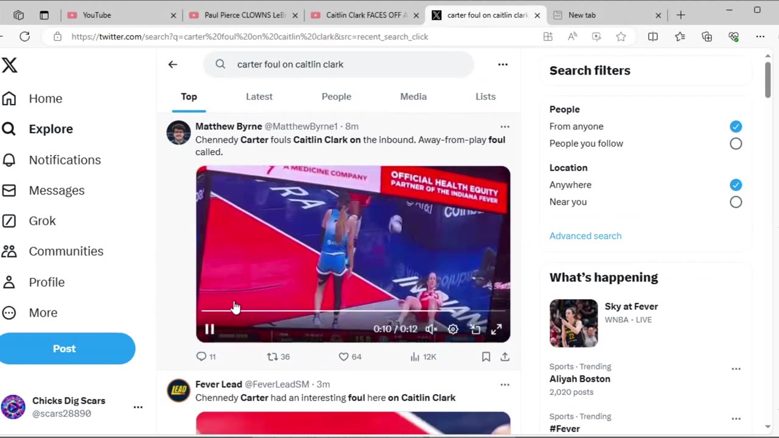Select Location filter Anywhere
The image size is (779, 438).
tap(736, 185)
